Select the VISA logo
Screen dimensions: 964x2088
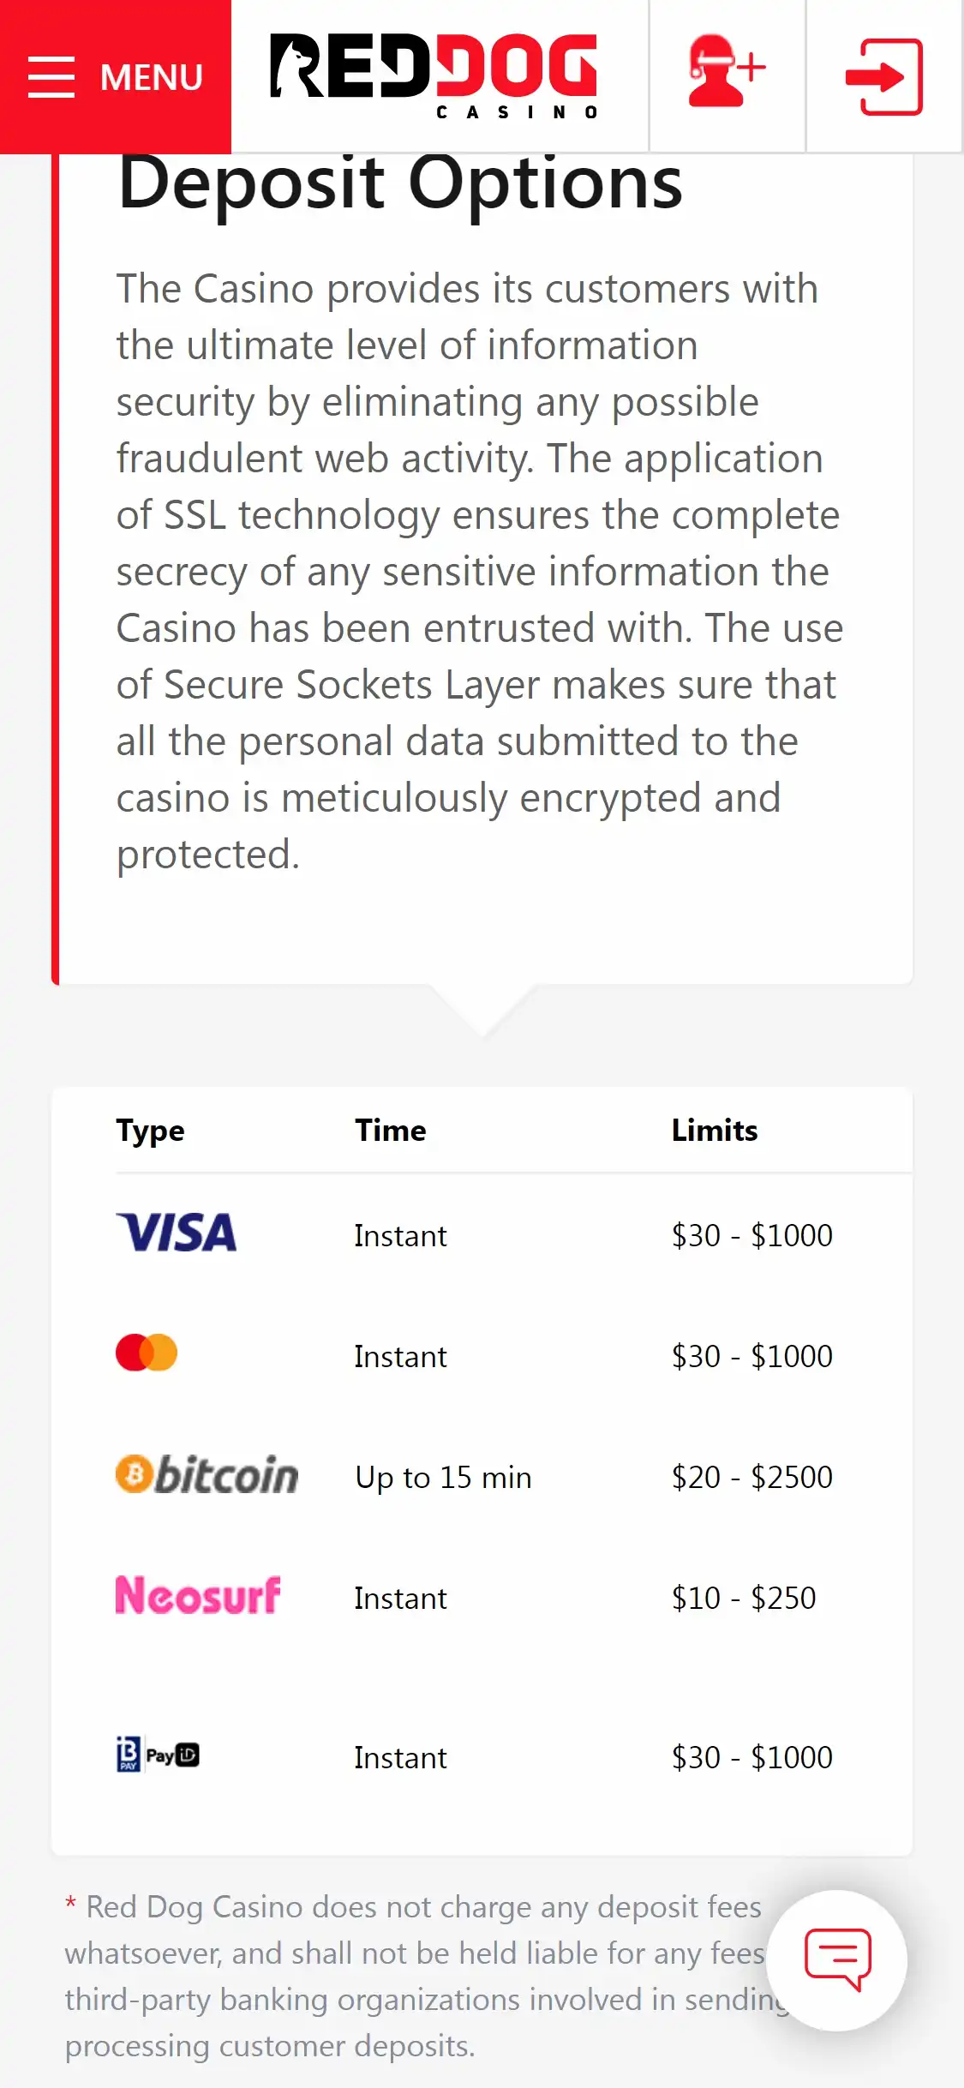click(x=177, y=1233)
